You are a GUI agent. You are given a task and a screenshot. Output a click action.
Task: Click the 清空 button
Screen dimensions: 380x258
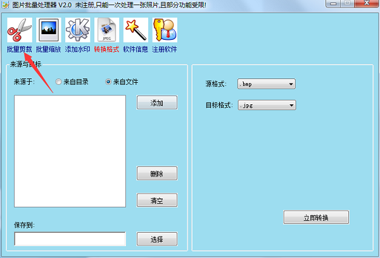(x=157, y=200)
